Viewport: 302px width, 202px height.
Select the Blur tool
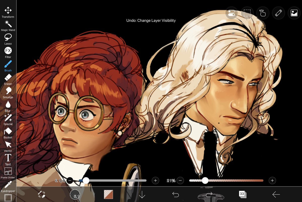(8, 107)
